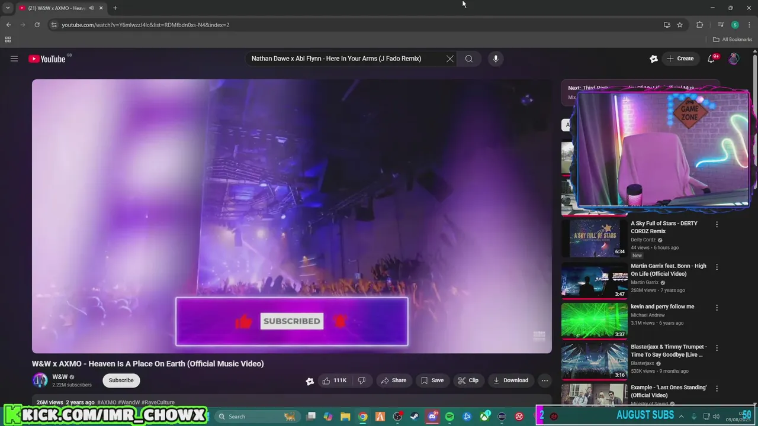
Task: Open kevin and perry follow me thumbnail
Action: (x=595, y=321)
